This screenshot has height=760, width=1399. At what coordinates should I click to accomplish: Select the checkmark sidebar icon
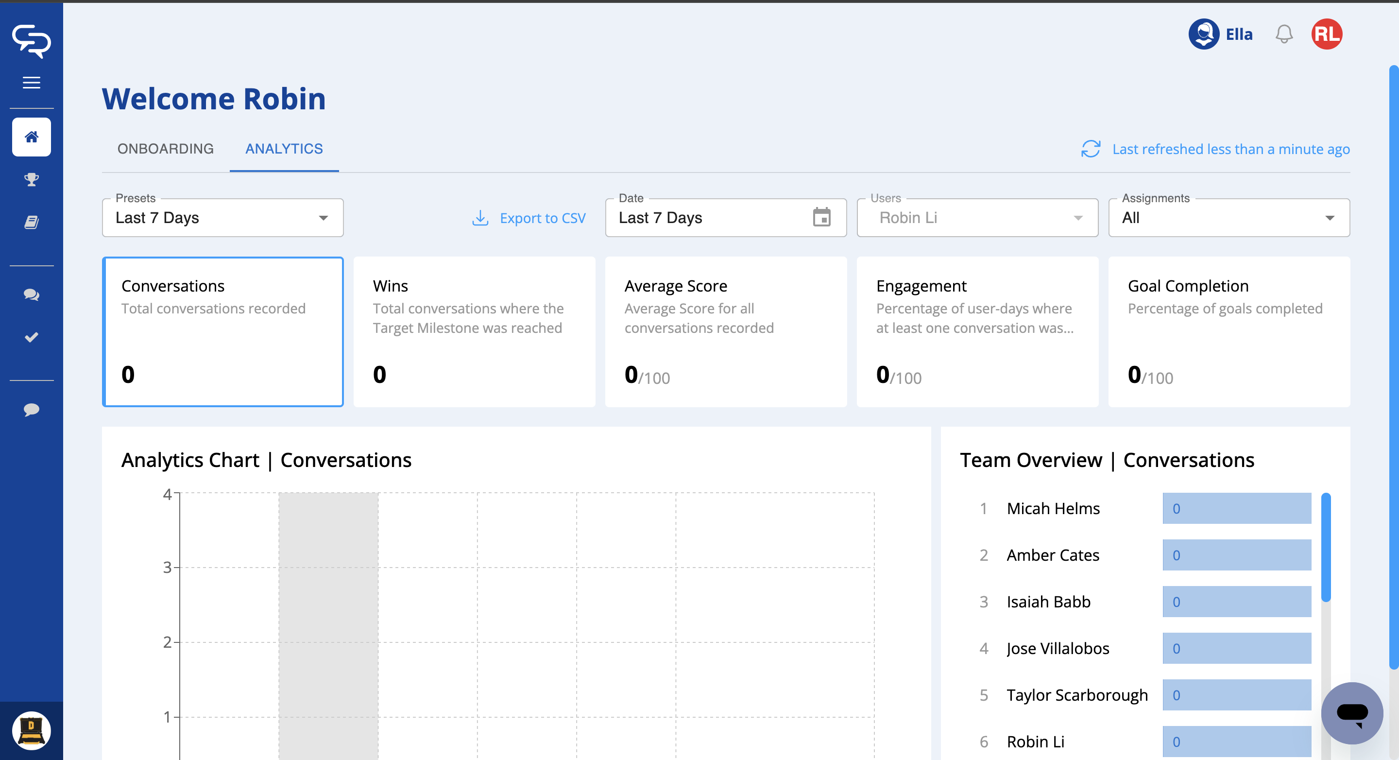click(32, 337)
